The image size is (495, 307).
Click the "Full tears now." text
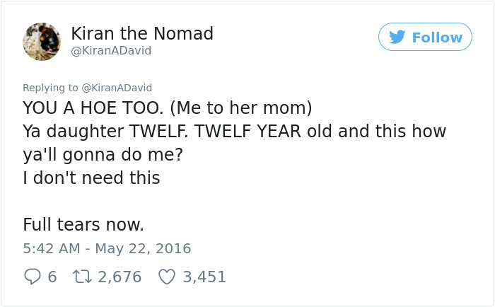click(x=83, y=225)
